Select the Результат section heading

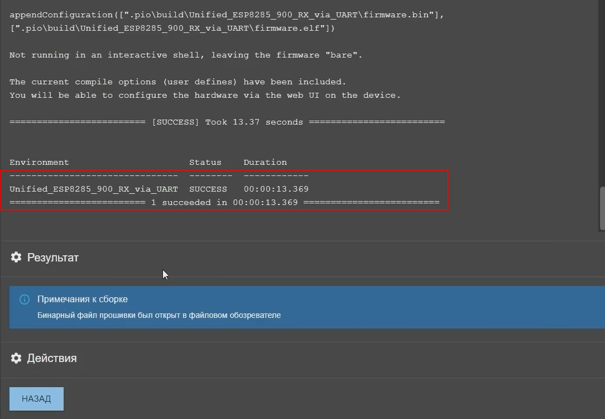point(53,258)
